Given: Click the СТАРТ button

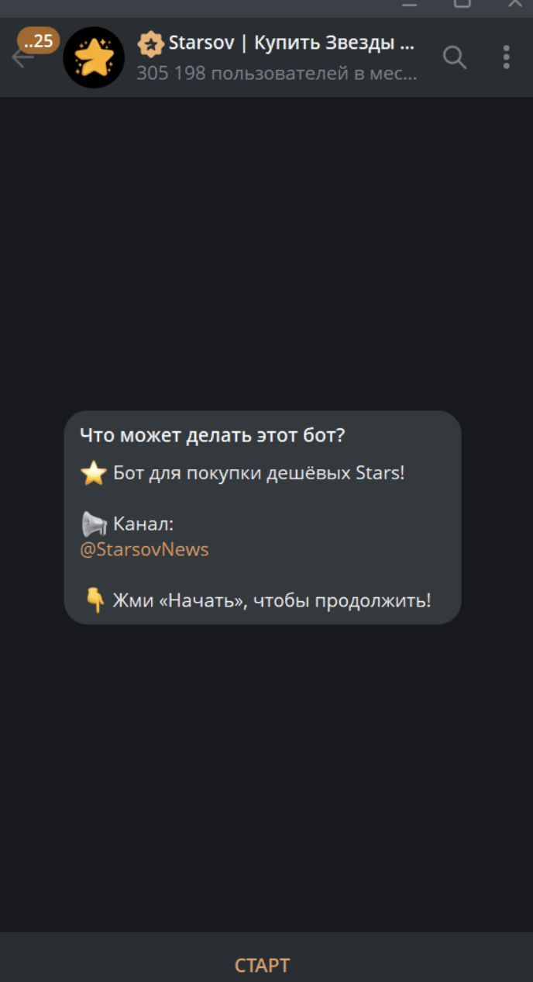Looking at the screenshot, I should pos(262,966).
